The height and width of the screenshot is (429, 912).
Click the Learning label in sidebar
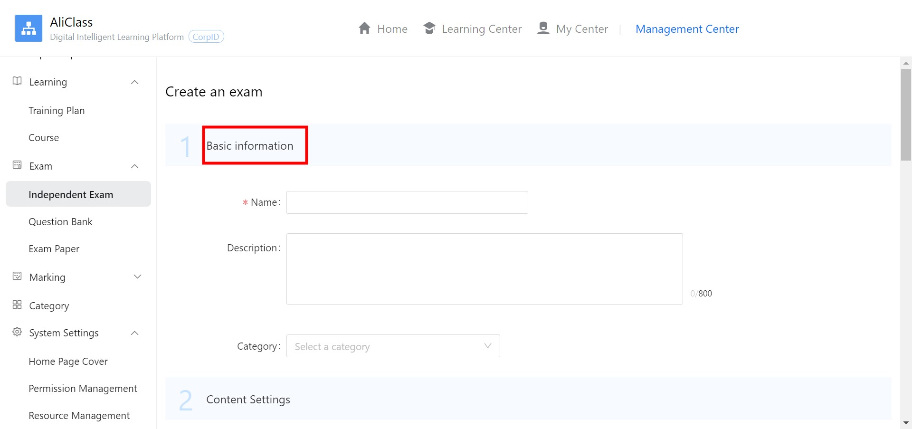(x=48, y=82)
